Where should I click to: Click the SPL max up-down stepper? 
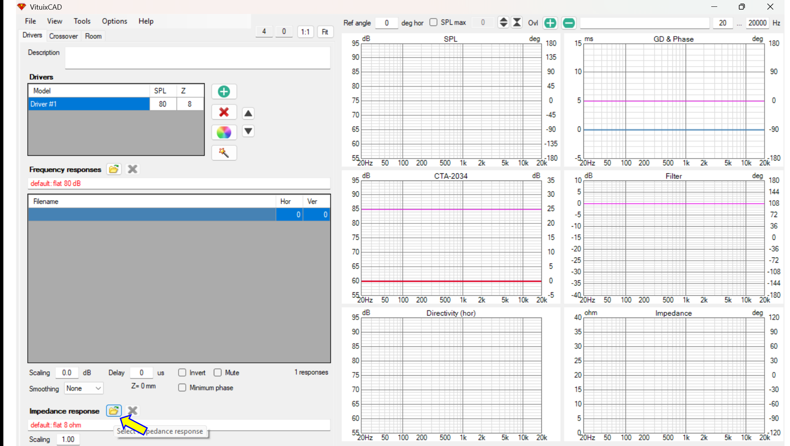point(503,23)
